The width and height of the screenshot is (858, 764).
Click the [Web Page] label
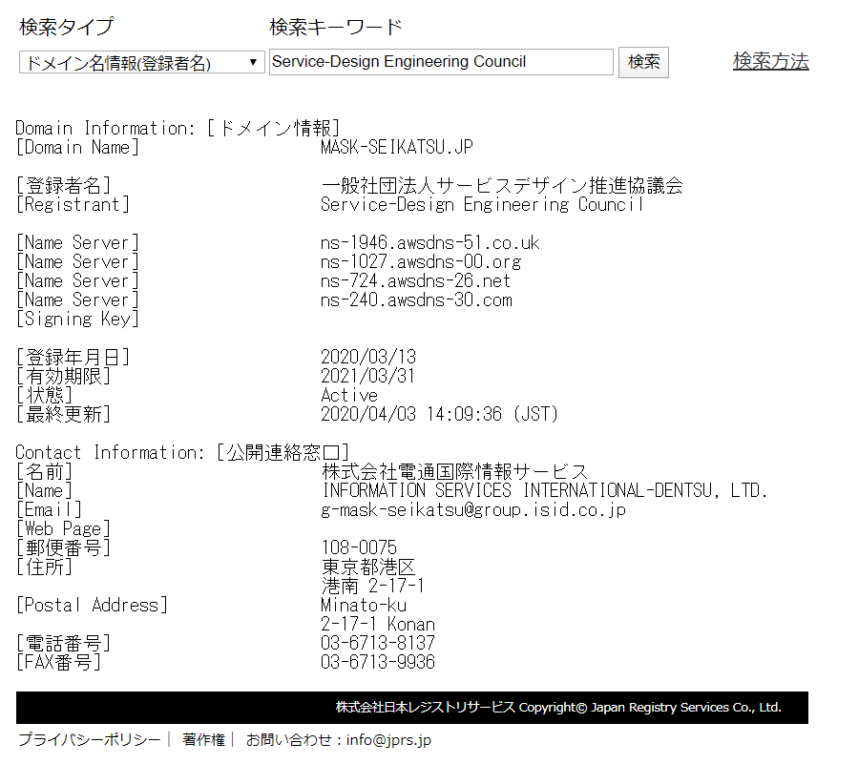(x=64, y=528)
